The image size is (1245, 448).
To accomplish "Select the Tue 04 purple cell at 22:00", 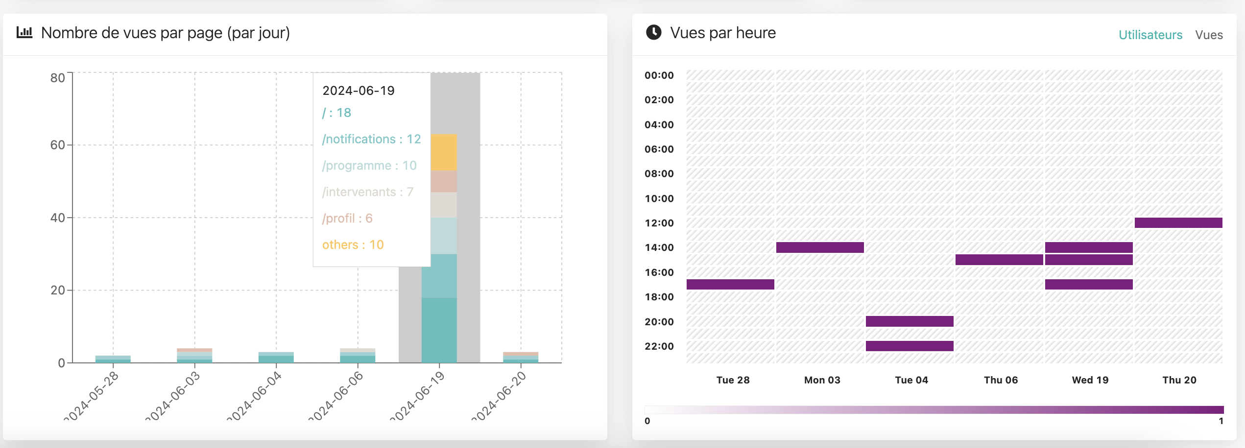I will 910,346.
